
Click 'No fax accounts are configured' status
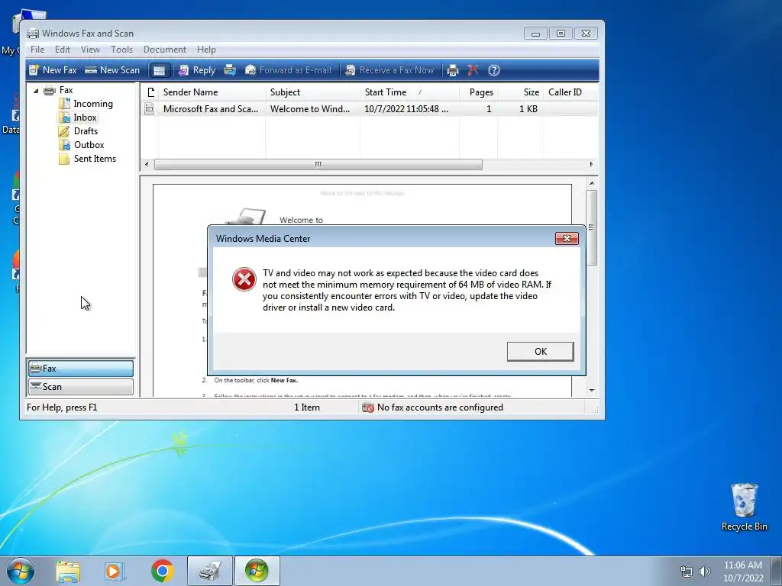pos(440,407)
